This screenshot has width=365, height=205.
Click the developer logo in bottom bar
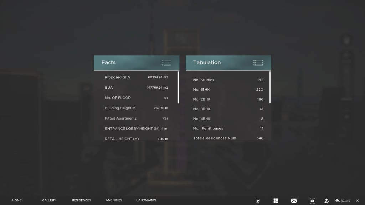coord(342,201)
